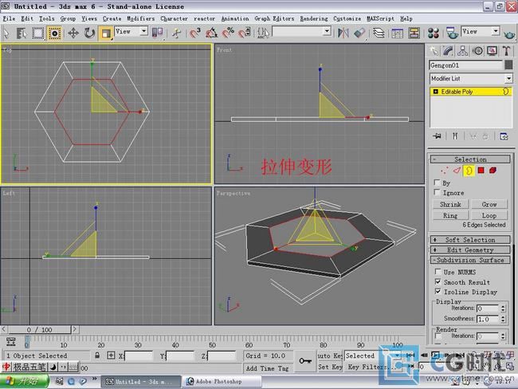Toggle the Render Iterations checkbox

pos(439,336)
